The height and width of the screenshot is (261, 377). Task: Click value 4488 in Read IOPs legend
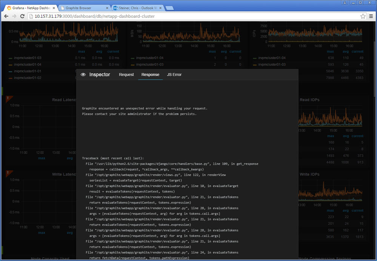click(x=330, y=162)
